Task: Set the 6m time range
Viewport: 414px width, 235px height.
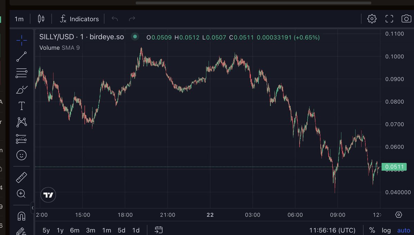Action: tap(75, 230)
